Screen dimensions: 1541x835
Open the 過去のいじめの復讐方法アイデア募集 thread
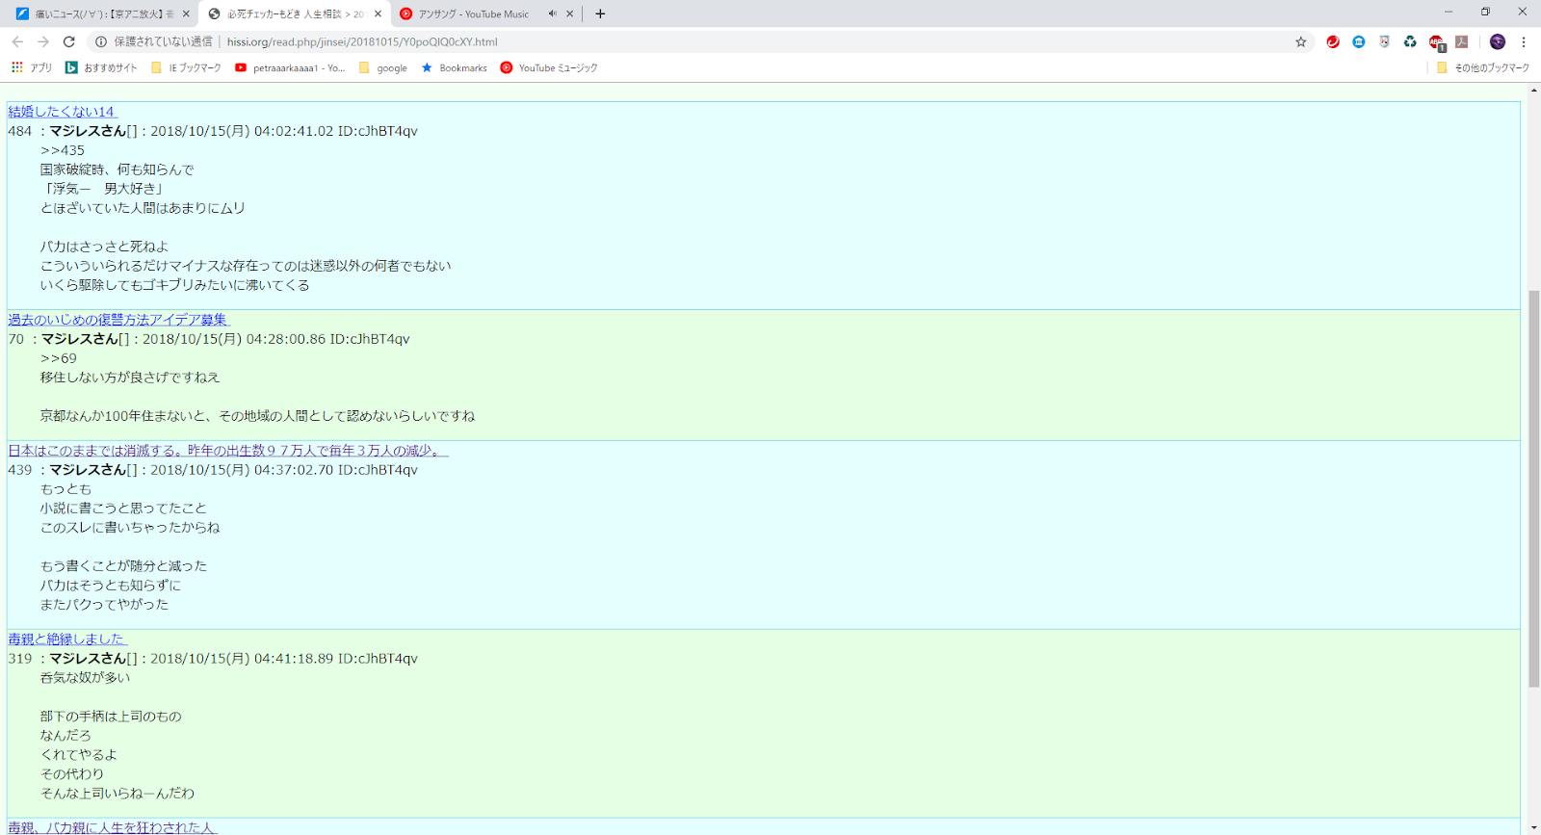[x=118, y=320]
